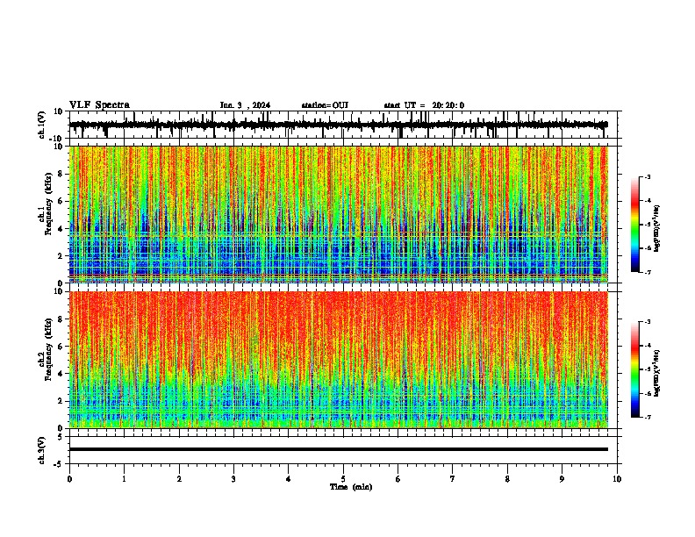Click the '8' kHz tick on ch.1 spectrogram
This screenshot has height=537, width=695.
pyautogui.click(x=61, y=174)
